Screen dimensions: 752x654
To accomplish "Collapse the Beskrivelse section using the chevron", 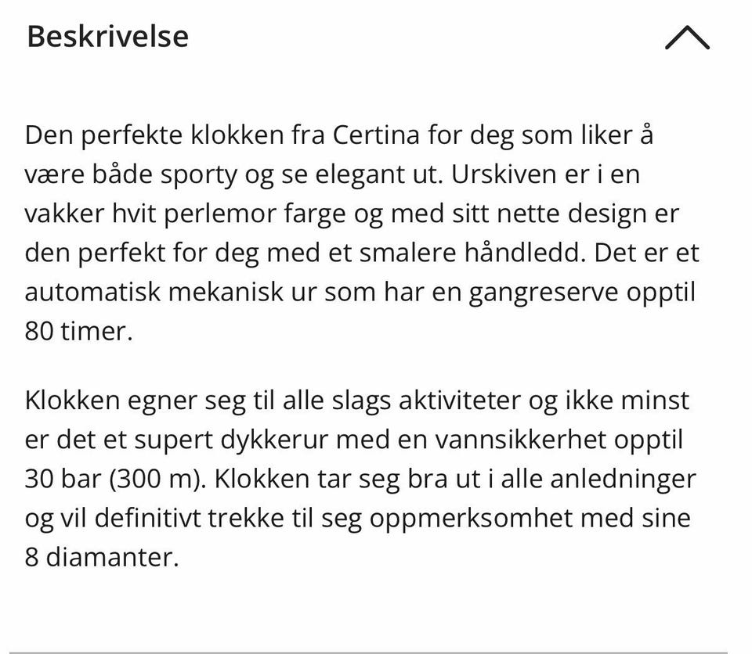I will [x=687, y=38].
